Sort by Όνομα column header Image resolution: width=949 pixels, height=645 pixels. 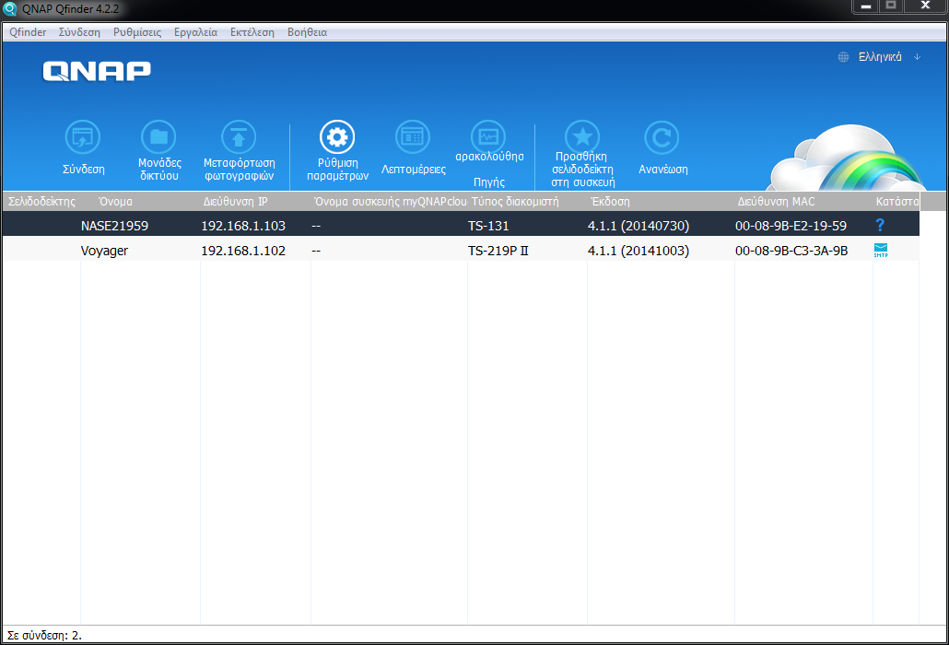tap(116, 201)
